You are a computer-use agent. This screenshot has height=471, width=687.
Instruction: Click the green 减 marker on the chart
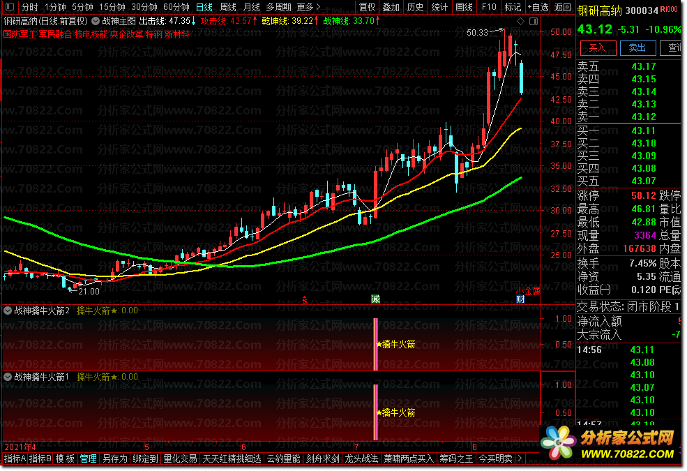coord(375,299)
